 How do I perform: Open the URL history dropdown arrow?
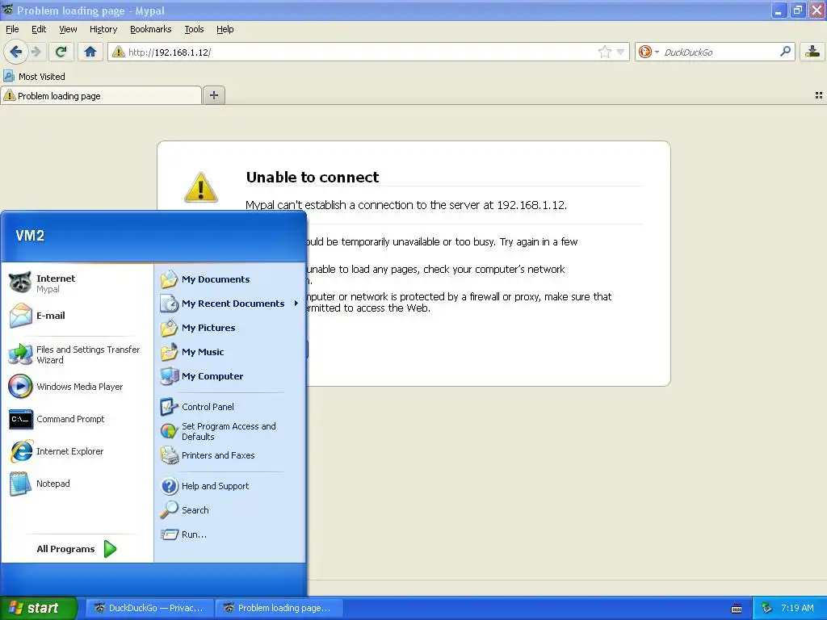click(x=621, y=52)
